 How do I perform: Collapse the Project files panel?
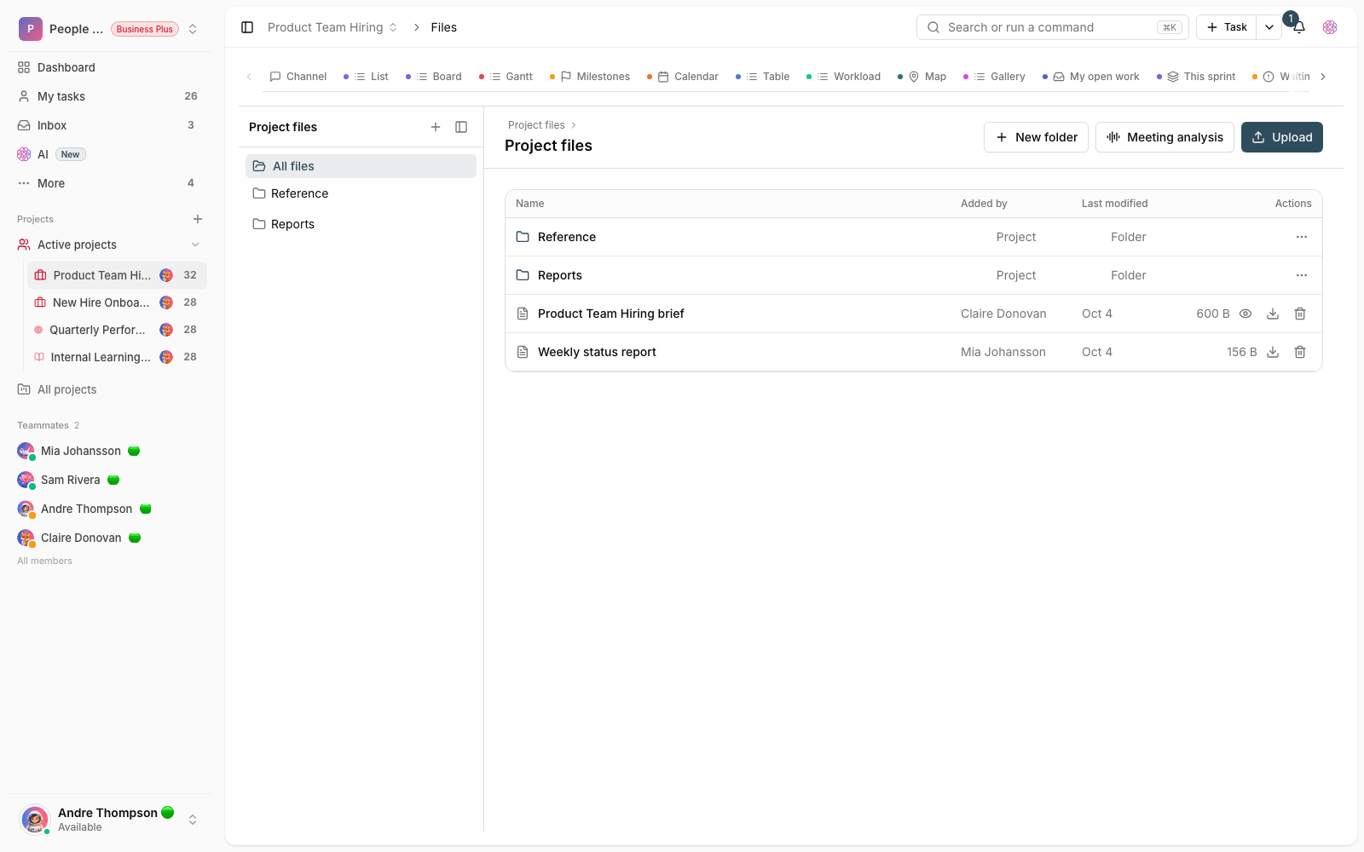click(461, 127)
